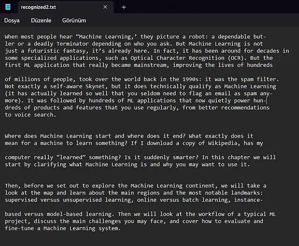The image size is (299, 246).
Task: Place cursor on word 'Terminator'
Action: tap(72, 44)
